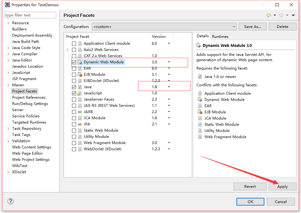This screenshot has width=301, height=213.
Task: Click the Utility Module facet icon in list
Action: coord(80,137)
